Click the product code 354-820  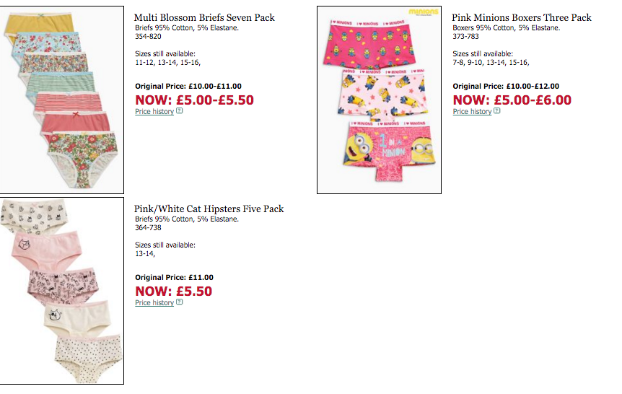[148, 36]
